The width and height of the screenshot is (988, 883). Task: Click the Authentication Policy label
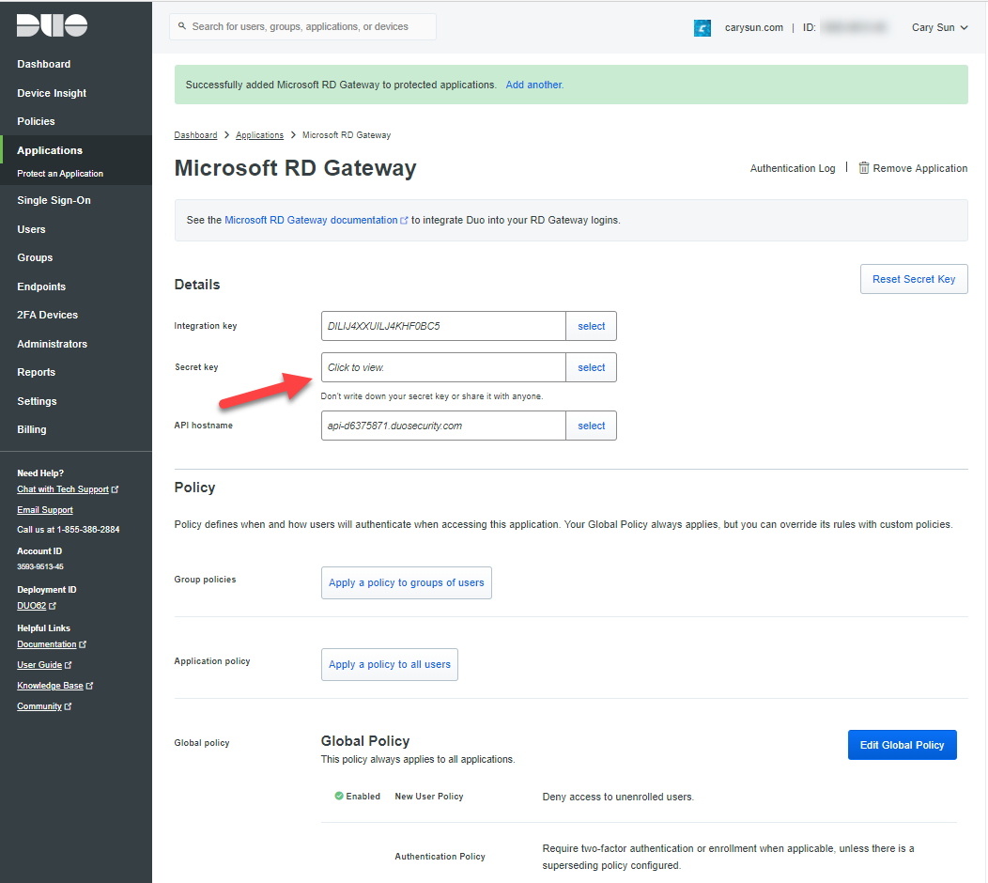click(x=440, y=857)
